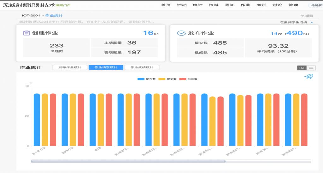Click the chart's horizontal zoom slider bar
This screenshot has height=173, width=323.
point(128,161)
